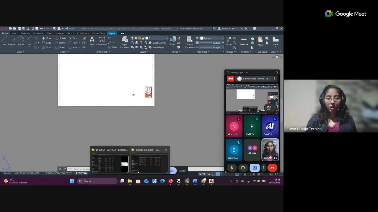Switch to UBICACIÓN CONACASTE layout tab

pyautogui.click(x=27, y=173)
